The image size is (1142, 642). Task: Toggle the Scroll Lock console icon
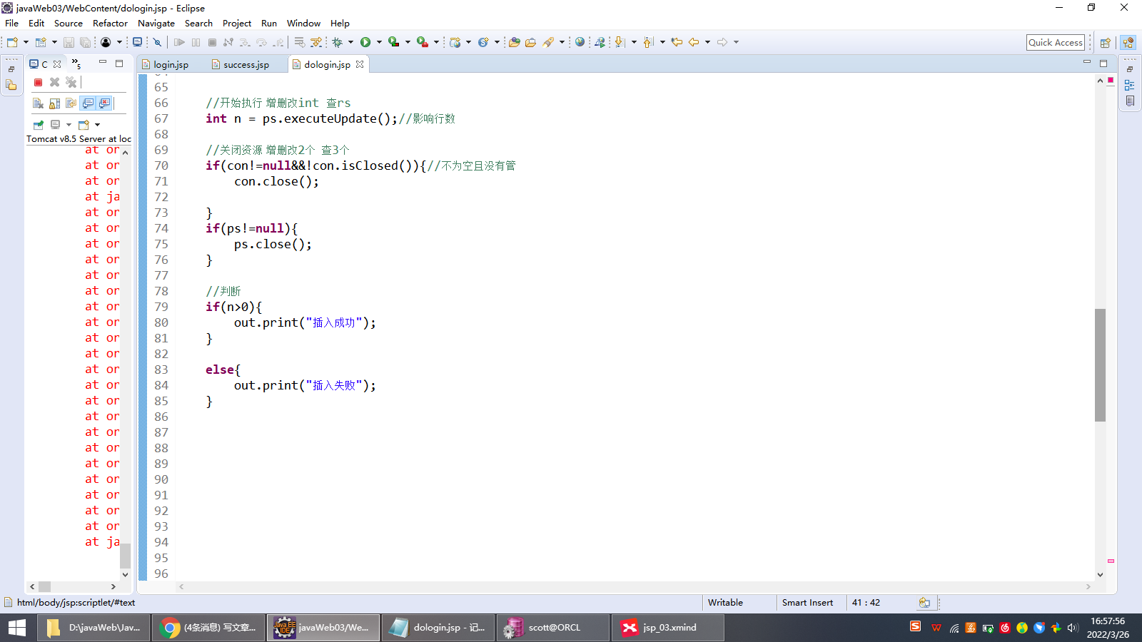[x=55, y=103]
